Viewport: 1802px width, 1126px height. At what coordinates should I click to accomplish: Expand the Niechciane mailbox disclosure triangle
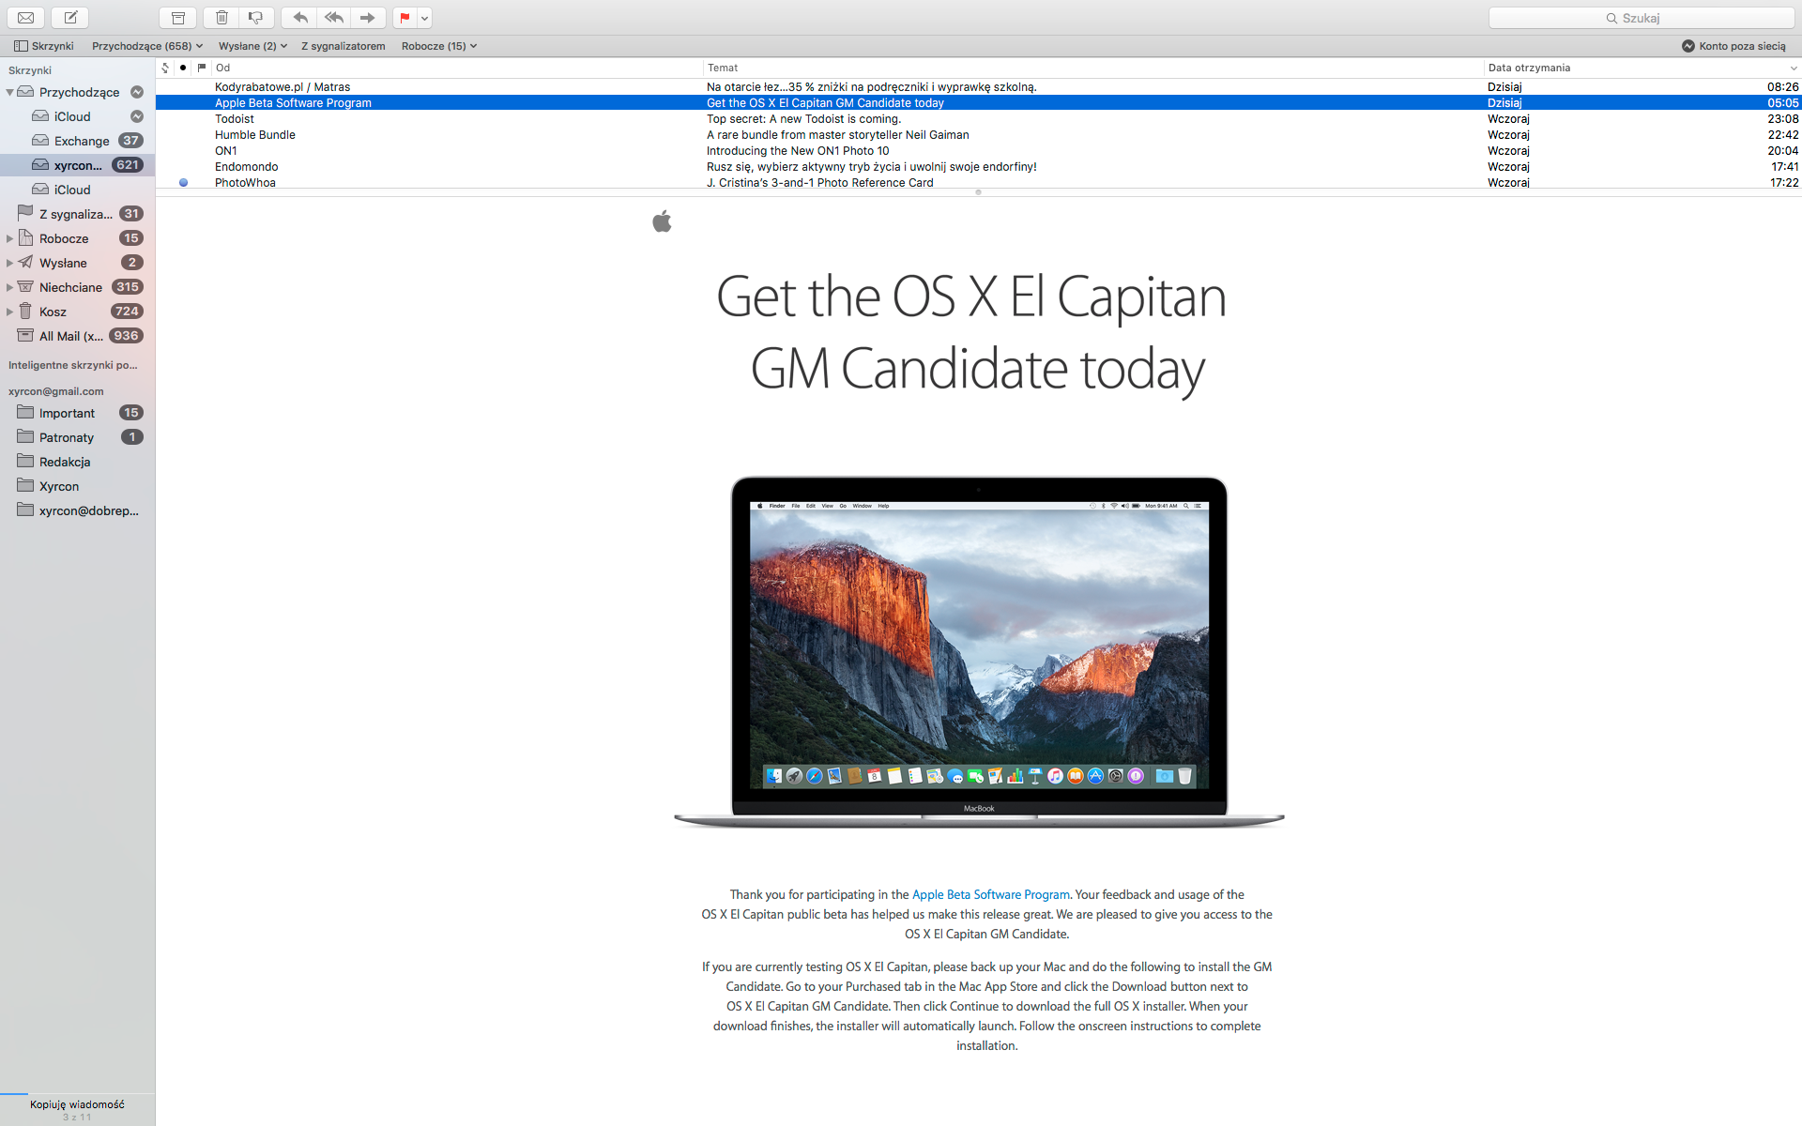[9, 287]
